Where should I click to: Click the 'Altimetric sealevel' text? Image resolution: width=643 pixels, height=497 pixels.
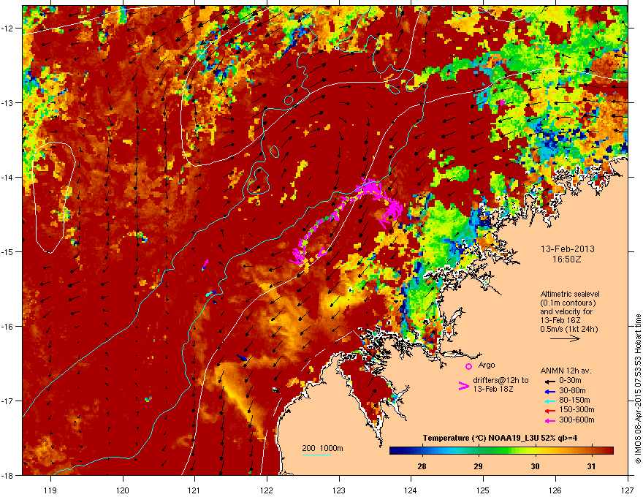pos(570,294)
